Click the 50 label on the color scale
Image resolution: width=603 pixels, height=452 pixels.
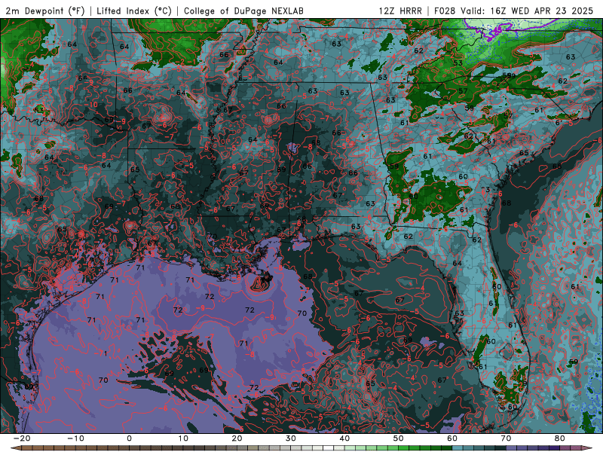coord(399,438)
